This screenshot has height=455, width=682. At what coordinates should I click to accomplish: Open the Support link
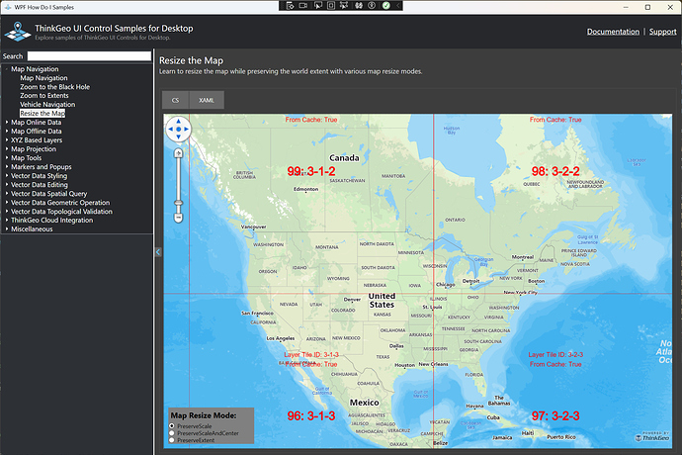tap(663, 32)
